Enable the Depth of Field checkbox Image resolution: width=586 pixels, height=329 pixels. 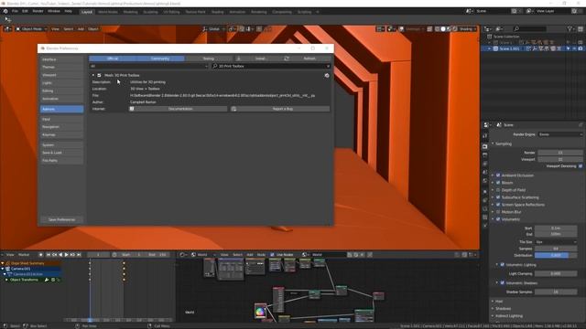pyautogui.click(x=498, y=190)
